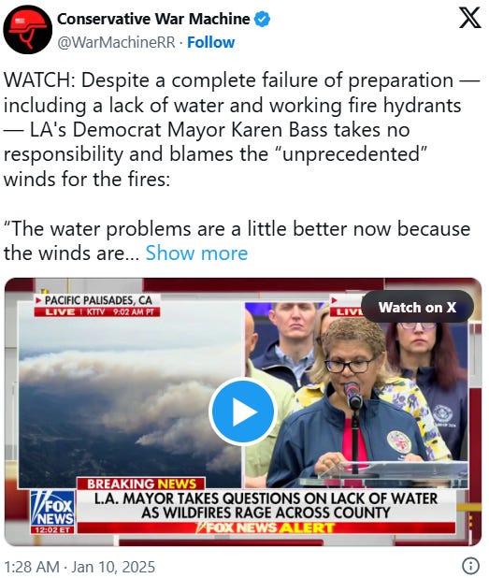Image resolution: width=489 pixels, height=578 pixels.
Task: Click the Watch on X button
Action: (x=417, y=307)
